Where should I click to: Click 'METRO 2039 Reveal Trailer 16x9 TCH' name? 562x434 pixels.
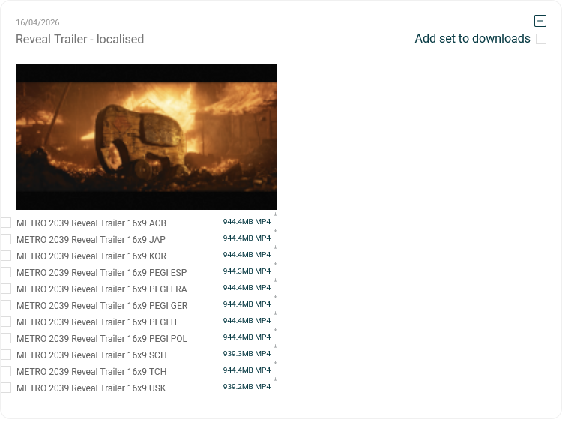point(91,372)
